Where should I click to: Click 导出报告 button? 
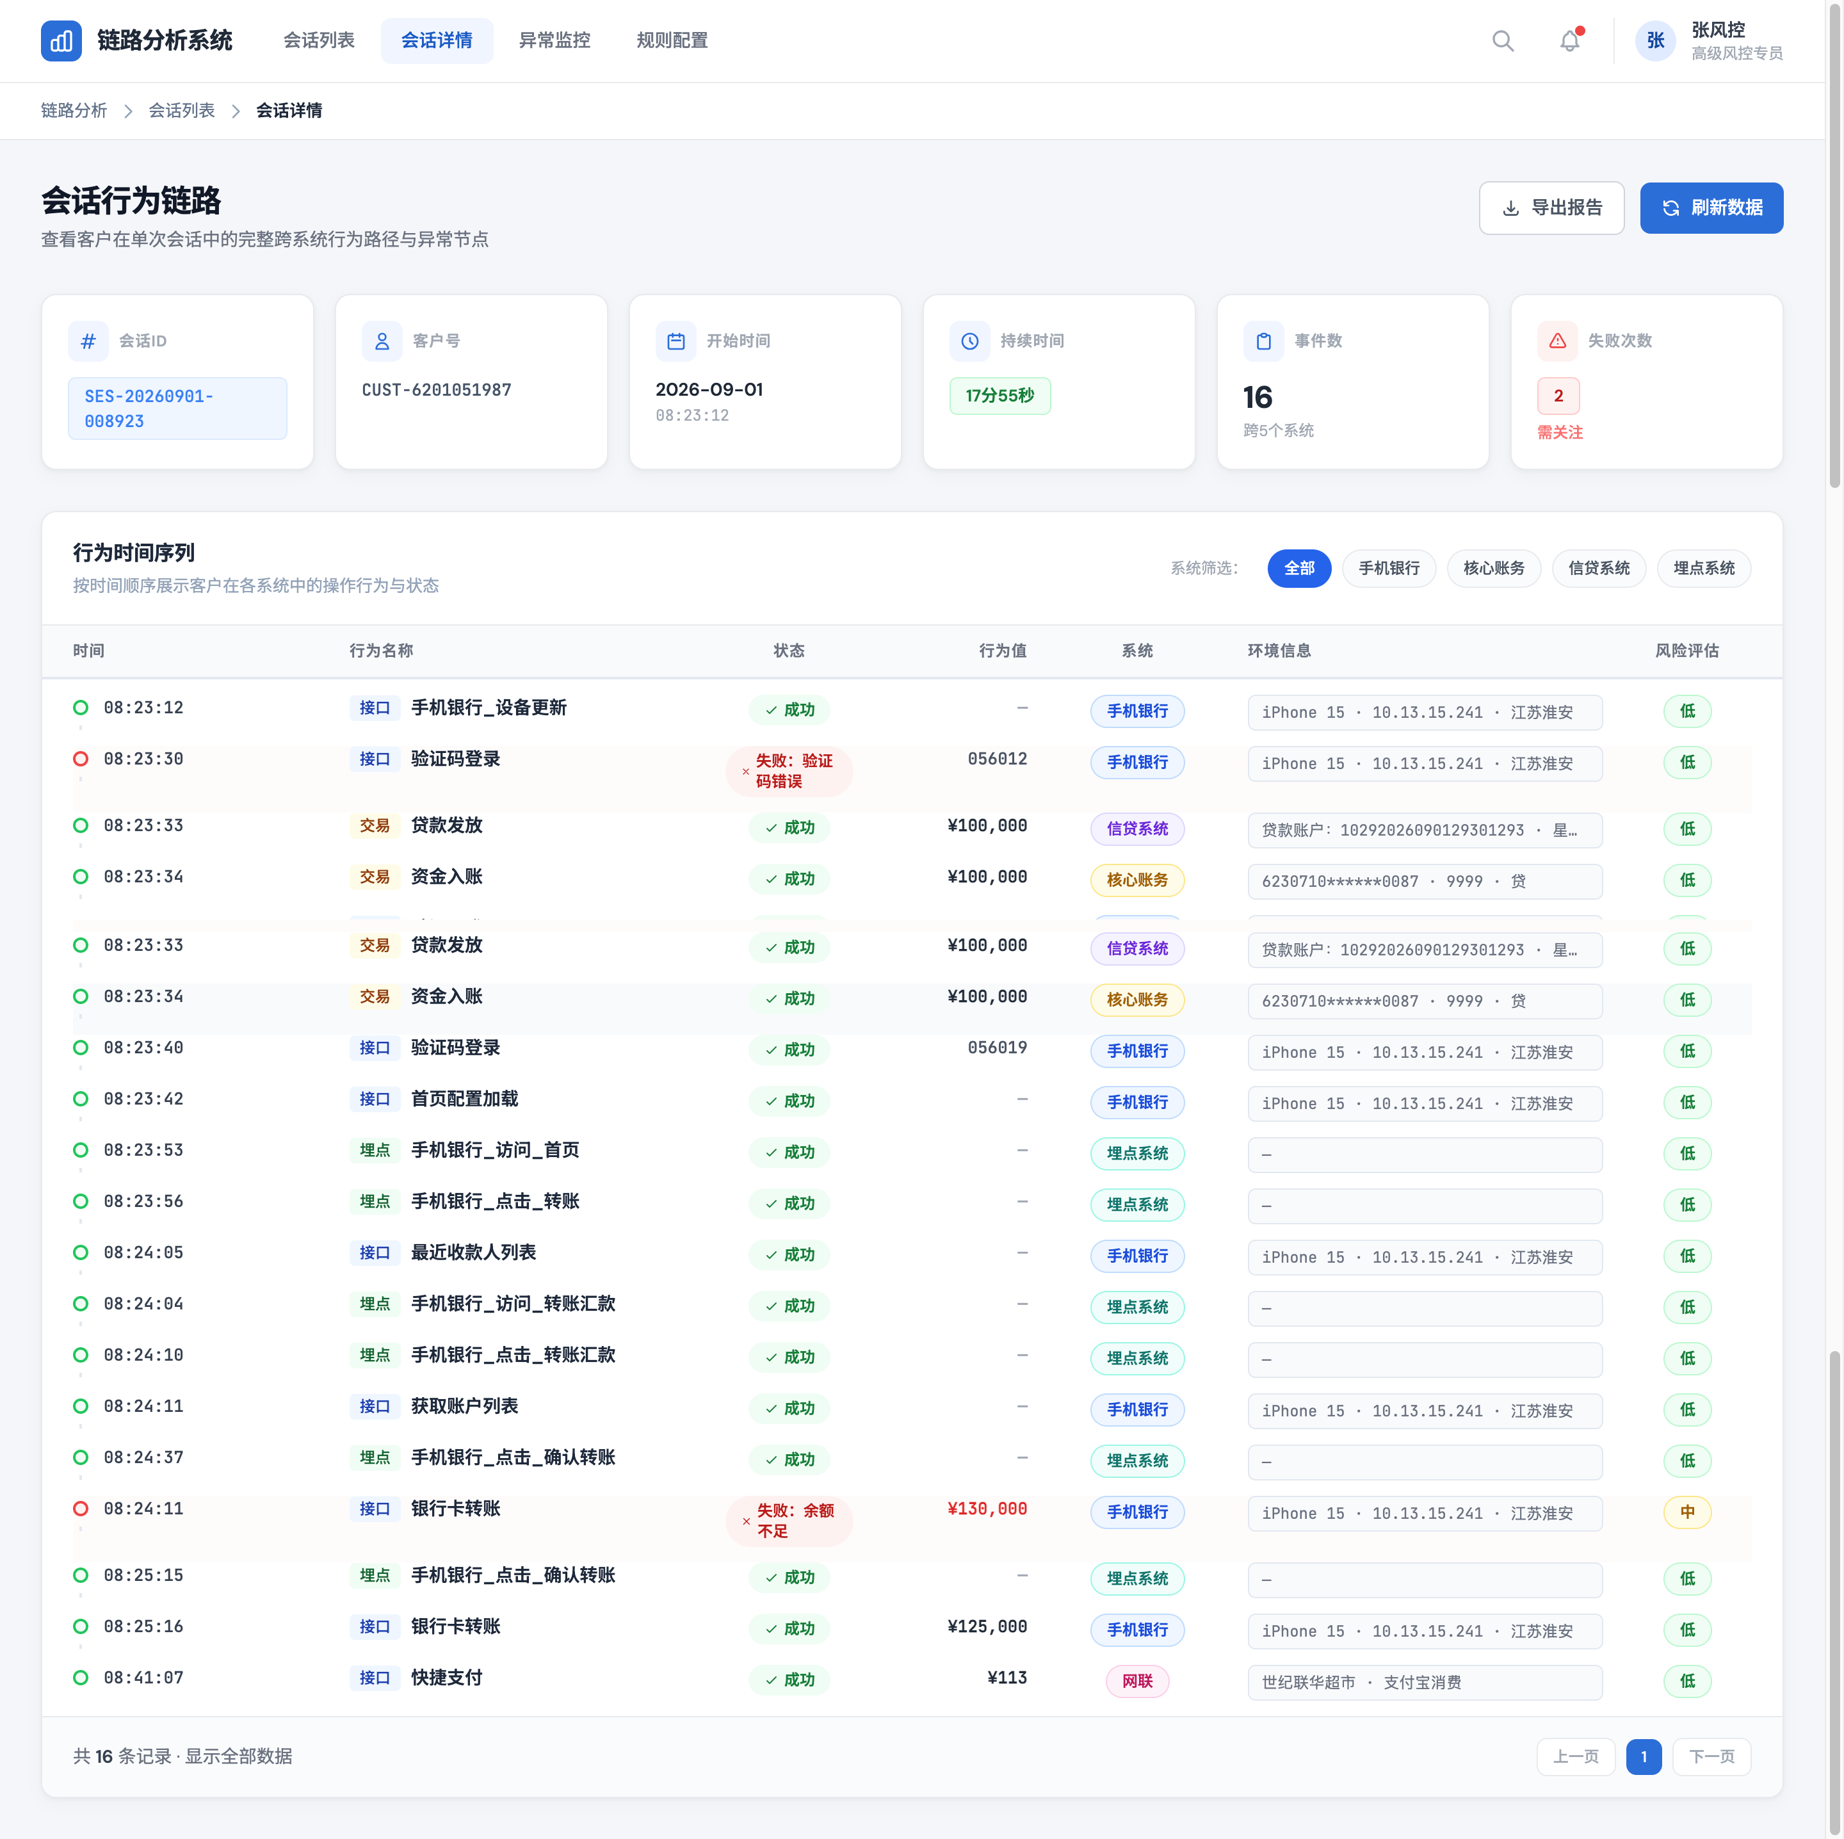click(x=1551, y=208)
